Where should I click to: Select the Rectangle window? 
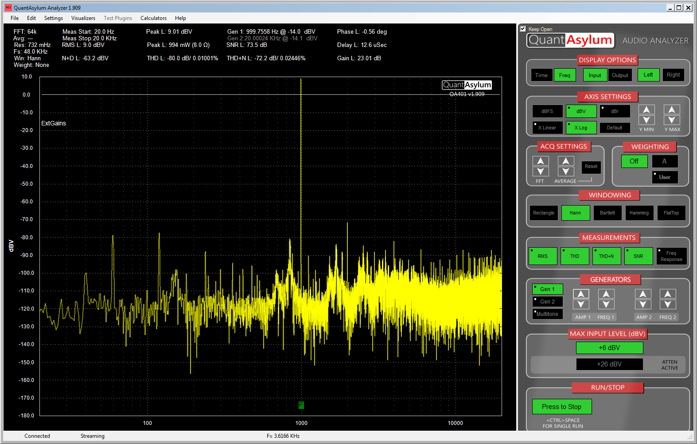544,213
